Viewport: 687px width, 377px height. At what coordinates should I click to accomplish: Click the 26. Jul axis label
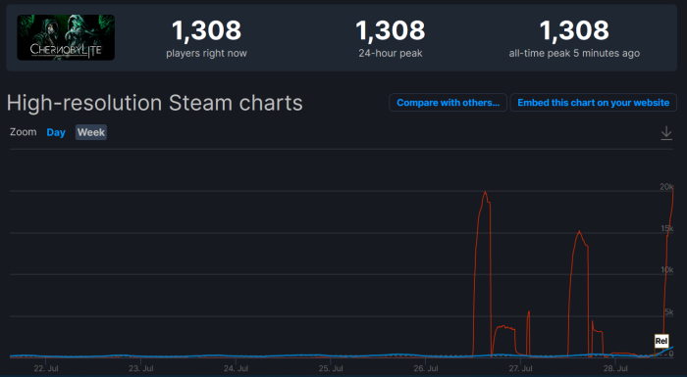pos(425,369)
